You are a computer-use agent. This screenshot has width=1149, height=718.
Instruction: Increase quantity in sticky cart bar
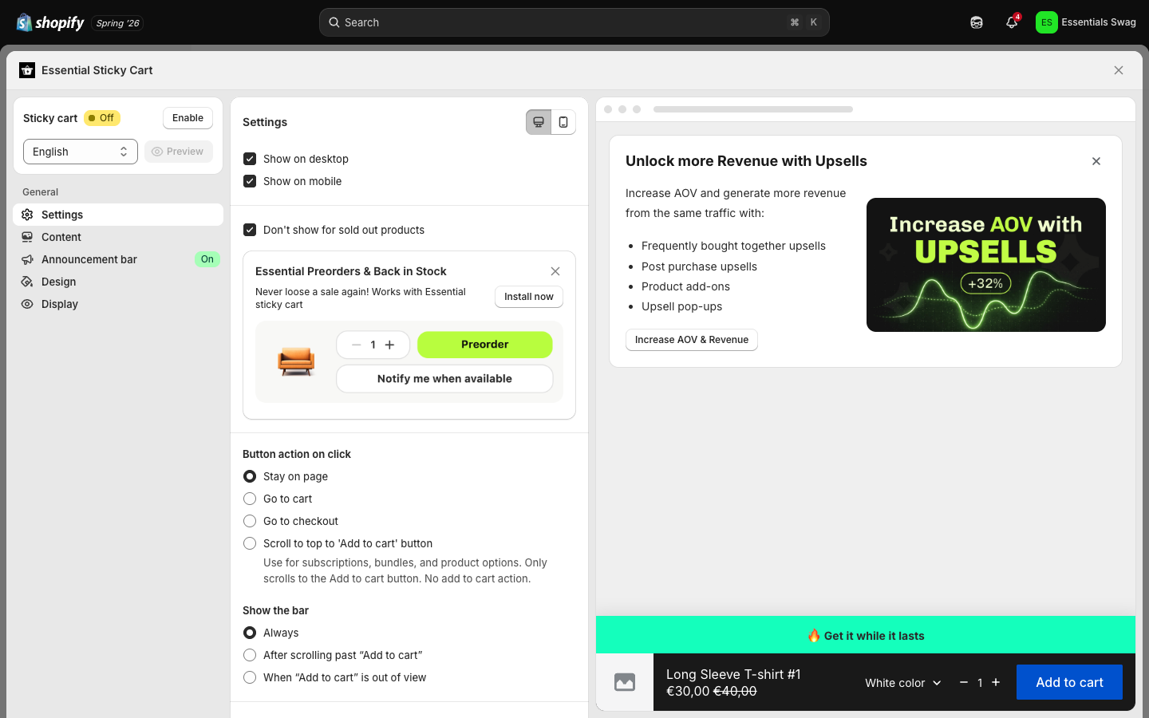pos(996,682)
